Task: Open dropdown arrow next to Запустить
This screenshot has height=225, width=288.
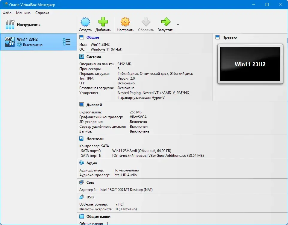Action: point(178,25)
